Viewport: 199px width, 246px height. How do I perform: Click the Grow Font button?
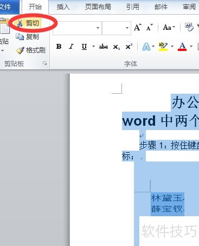coord(138,28)
